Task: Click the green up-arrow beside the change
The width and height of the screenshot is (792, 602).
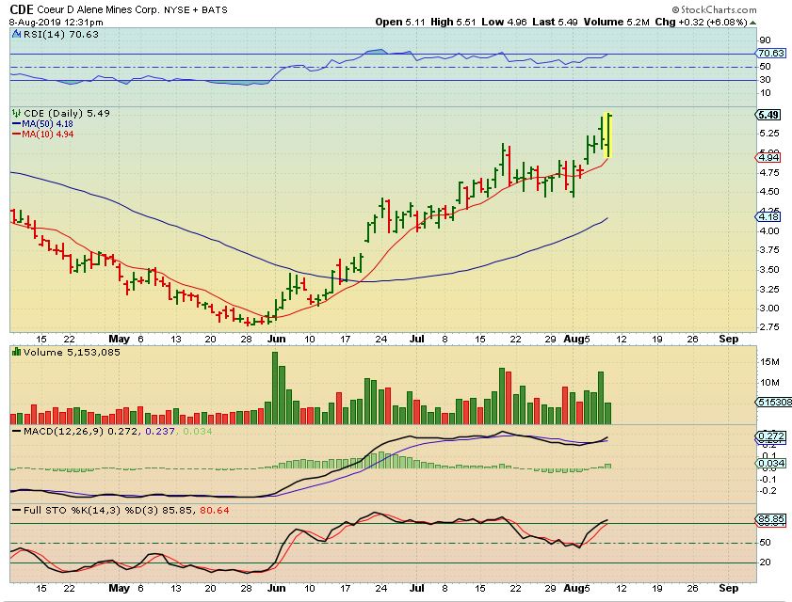Action: coord(752,23)
